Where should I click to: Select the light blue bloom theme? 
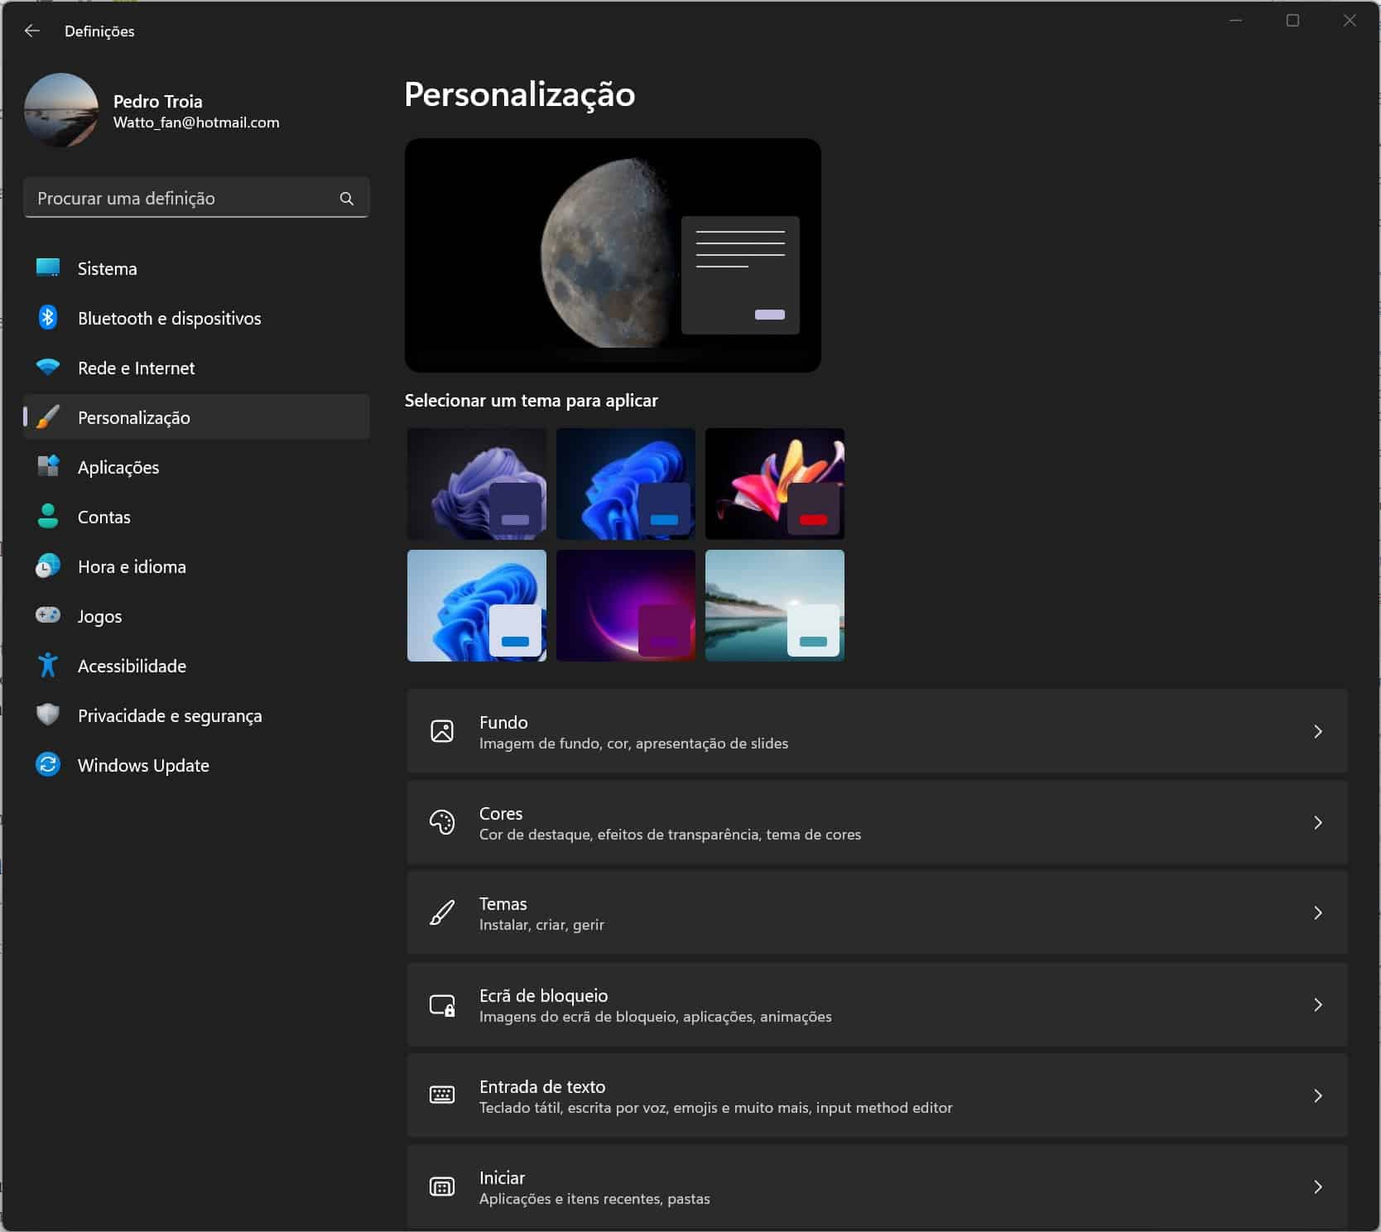[476, 605]
